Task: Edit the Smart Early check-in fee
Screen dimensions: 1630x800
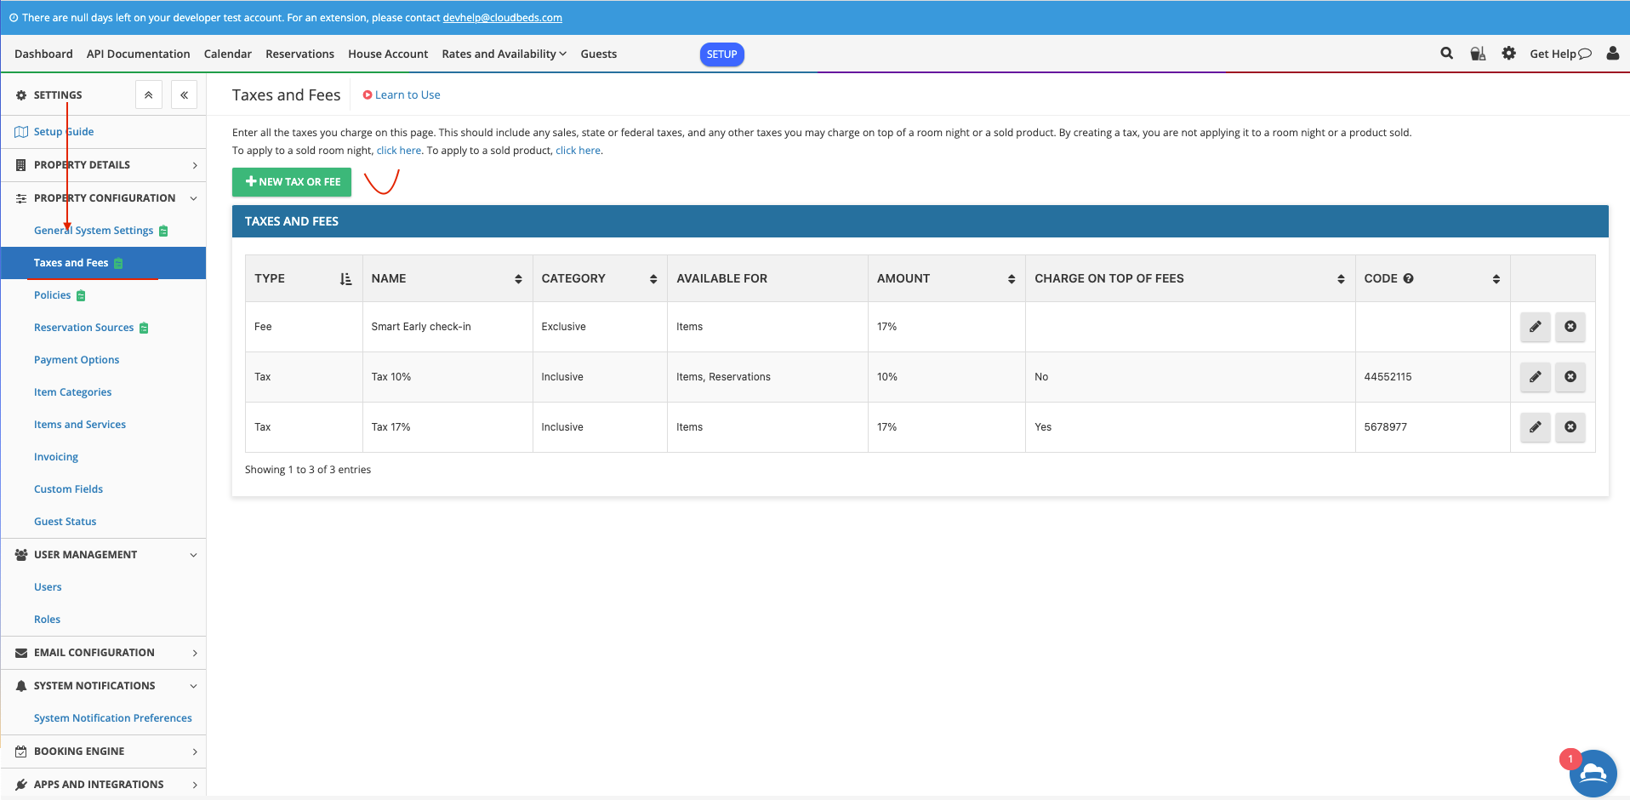Action: 1535,327
